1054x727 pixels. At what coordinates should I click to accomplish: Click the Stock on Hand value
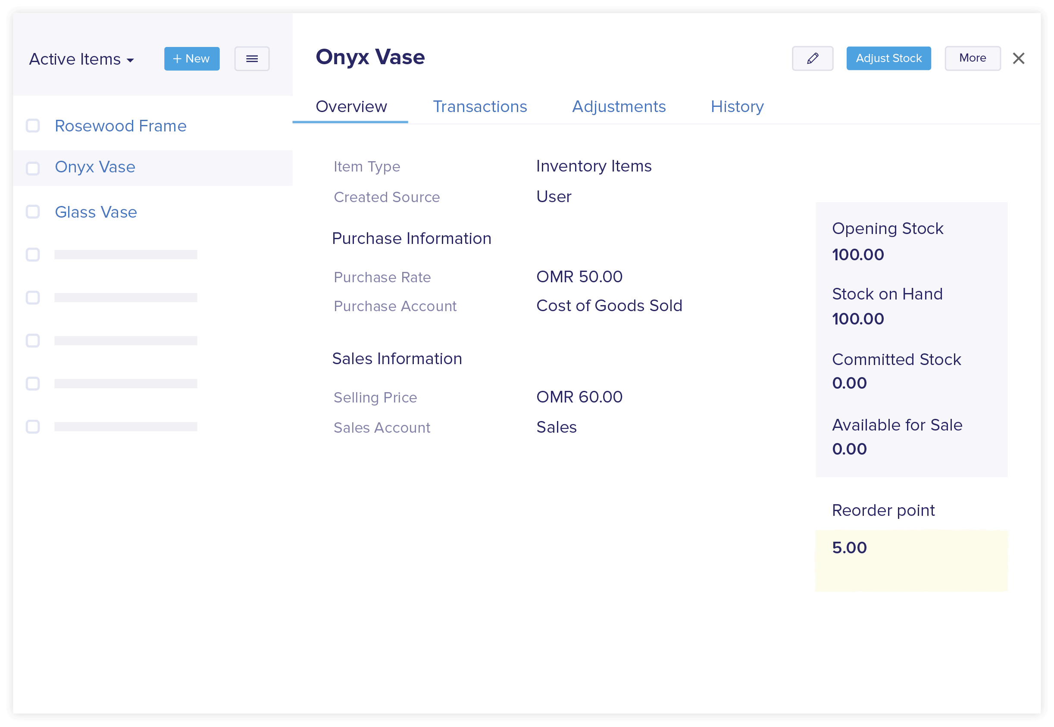pyautogui.click(x=857, y=319)
